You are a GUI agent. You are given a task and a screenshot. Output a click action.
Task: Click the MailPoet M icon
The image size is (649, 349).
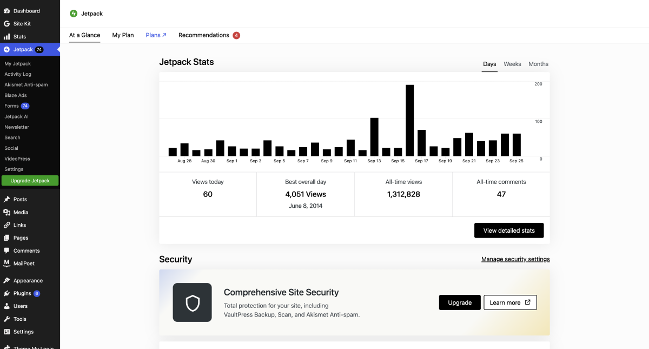coord(7,264)
